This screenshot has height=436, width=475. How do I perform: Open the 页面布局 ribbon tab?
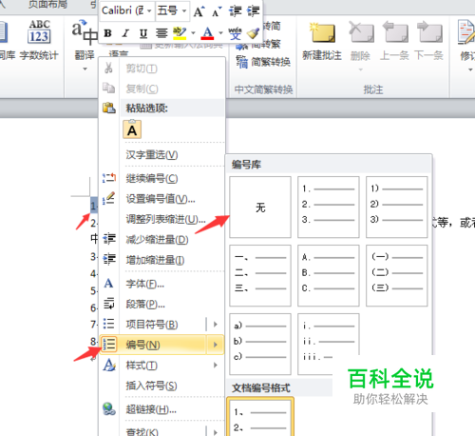tap(47, 5)
